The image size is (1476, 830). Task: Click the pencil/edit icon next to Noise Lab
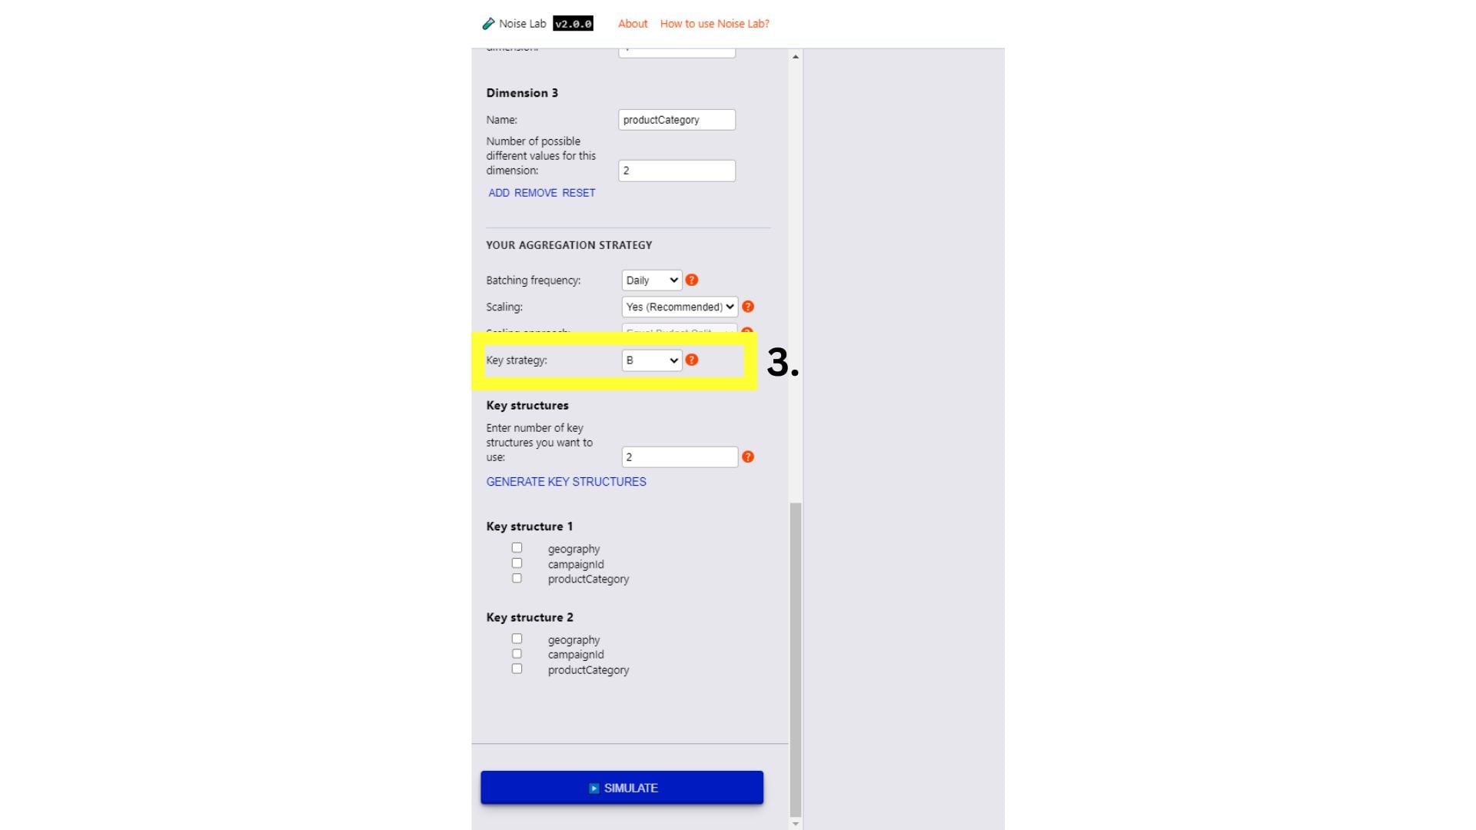(487, 22)
